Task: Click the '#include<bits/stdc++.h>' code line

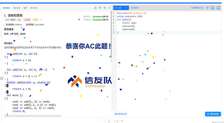Action: pos(132,13)
